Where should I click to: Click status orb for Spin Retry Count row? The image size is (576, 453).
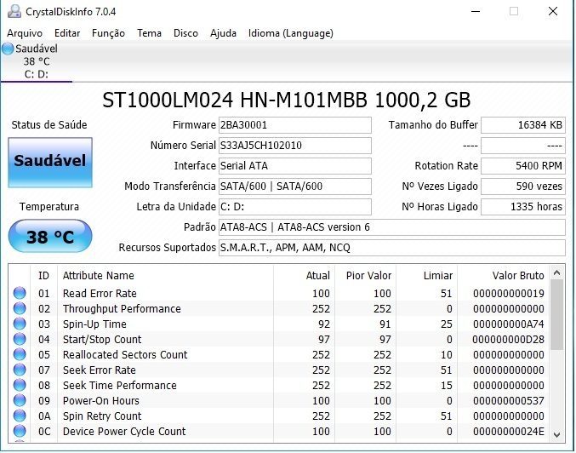[20, 416]
